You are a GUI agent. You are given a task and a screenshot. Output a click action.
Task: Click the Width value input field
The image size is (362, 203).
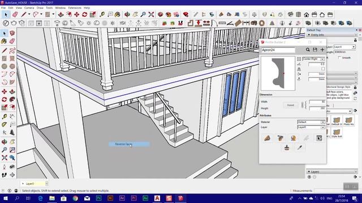[317, 101]
